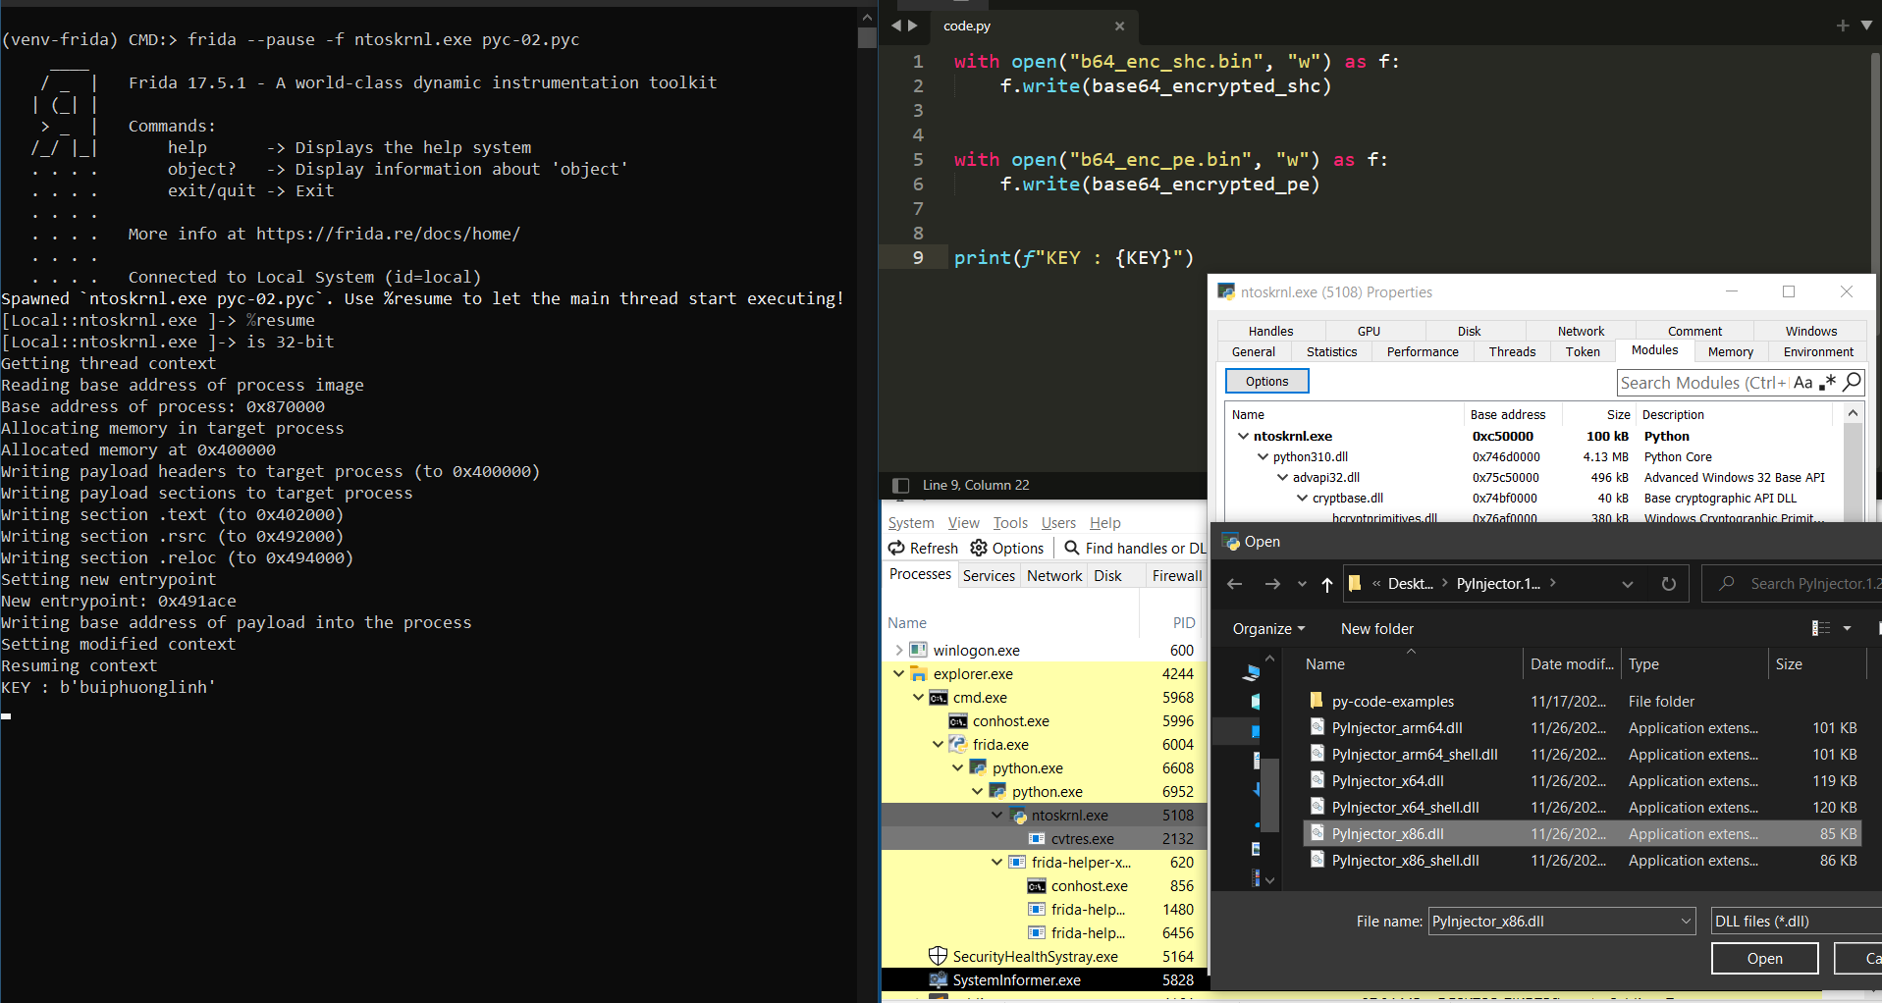The width and height of the screenshot is (1882, 1003).
Task: Open the view options dropdown arrow
Action: pyautogui.click(x=1847, y=628)
